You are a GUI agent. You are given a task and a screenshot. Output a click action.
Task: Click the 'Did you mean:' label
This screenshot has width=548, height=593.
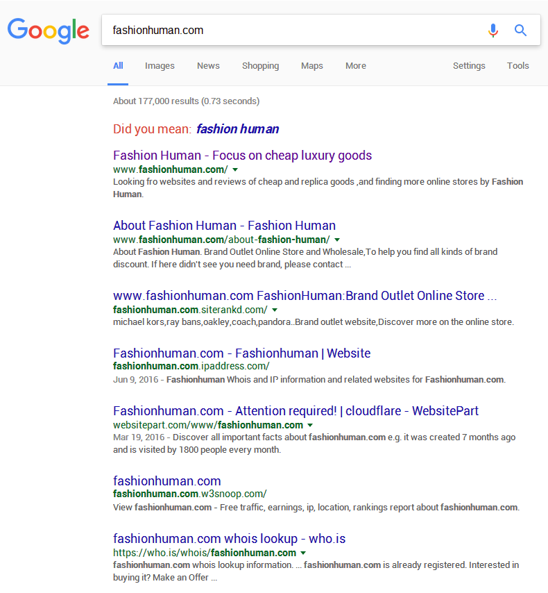(153, 129)
